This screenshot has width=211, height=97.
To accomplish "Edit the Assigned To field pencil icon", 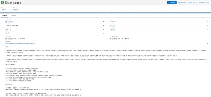I will click(x=103, y=22).
